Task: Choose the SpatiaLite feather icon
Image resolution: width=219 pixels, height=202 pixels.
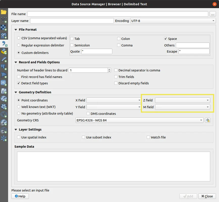Action: [4, 59]
